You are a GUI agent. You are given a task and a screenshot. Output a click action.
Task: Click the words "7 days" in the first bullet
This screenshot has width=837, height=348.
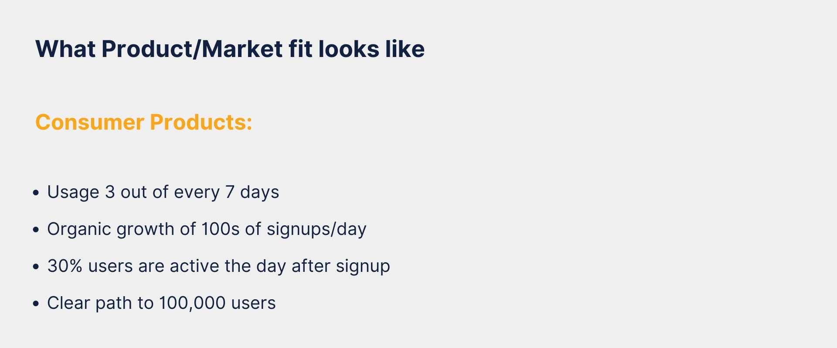pyautogui.click(x=252, y=192)
